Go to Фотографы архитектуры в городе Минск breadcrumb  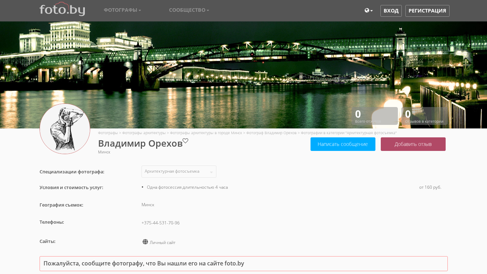(206, 133)
